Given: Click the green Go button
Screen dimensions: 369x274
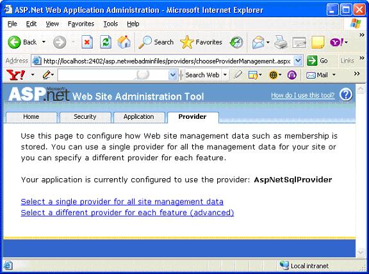Looking at the screenshot, I should point(318,61).
